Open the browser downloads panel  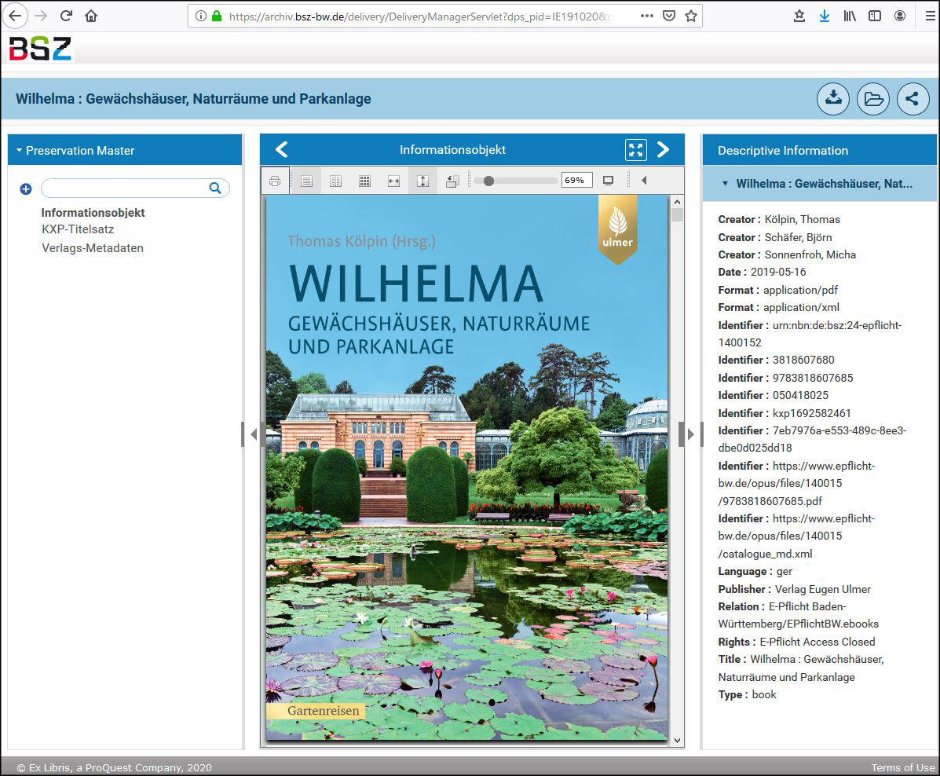825,16
